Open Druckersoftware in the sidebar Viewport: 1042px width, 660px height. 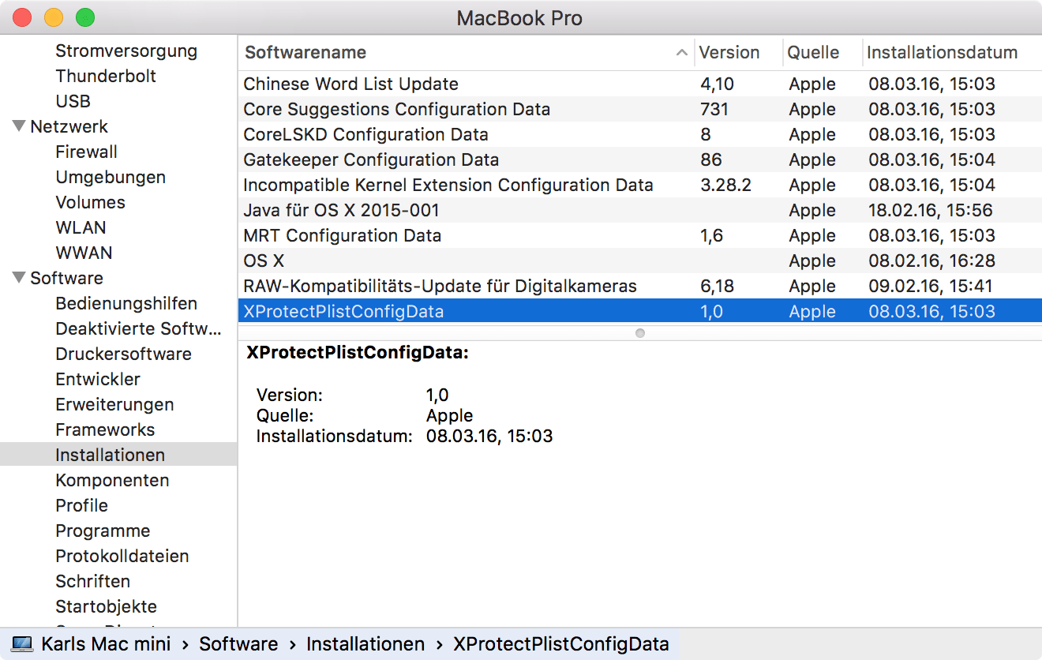[123, 354]
